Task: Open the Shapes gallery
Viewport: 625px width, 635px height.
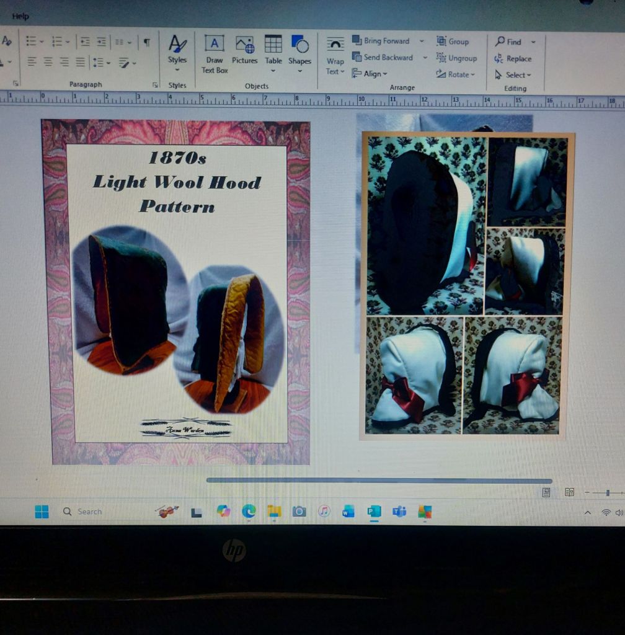Action: click(x=299, y=51)
